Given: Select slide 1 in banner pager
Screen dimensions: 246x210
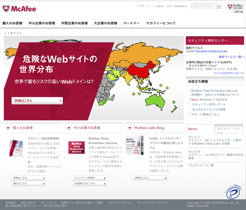Looking at the screenshot, I should pos(8,33).
